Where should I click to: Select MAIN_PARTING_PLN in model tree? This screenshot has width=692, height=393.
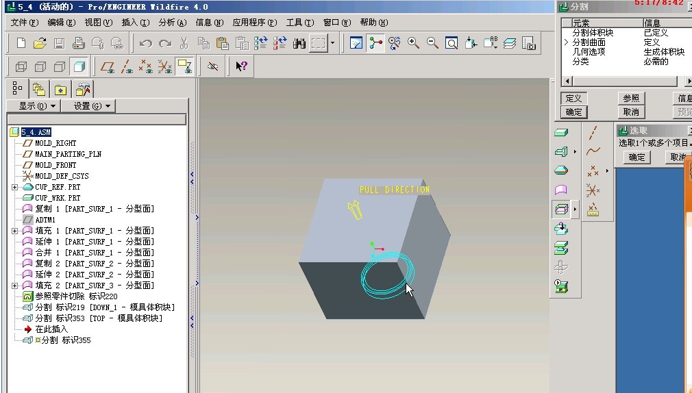68,154
